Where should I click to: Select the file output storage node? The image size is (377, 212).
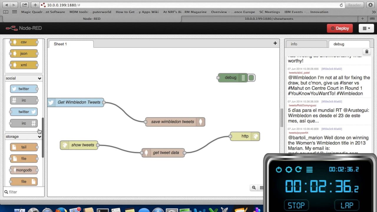click(x=24, y=181)
